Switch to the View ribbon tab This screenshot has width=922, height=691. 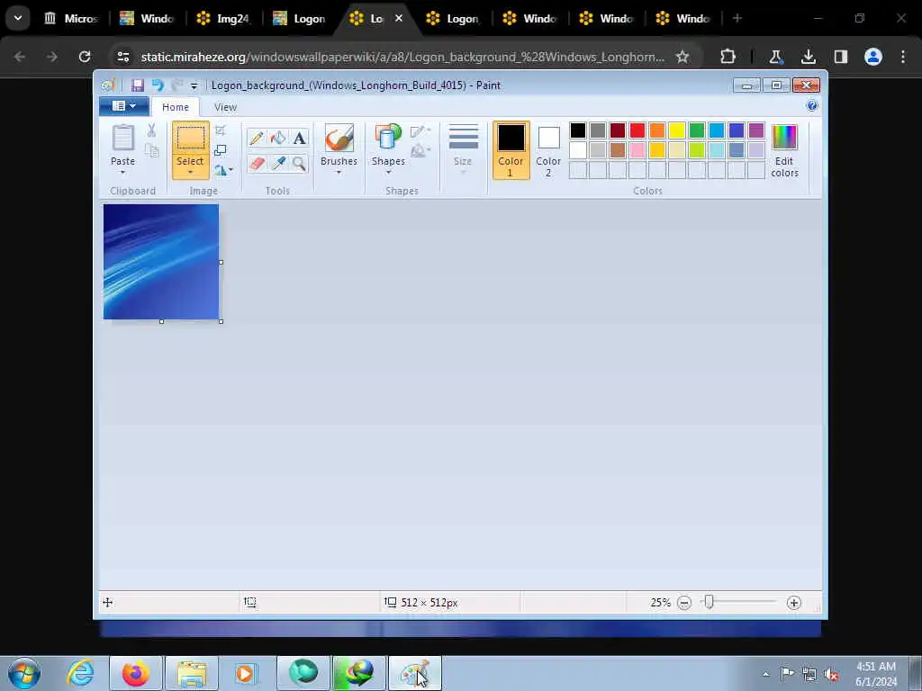[225, 107]
